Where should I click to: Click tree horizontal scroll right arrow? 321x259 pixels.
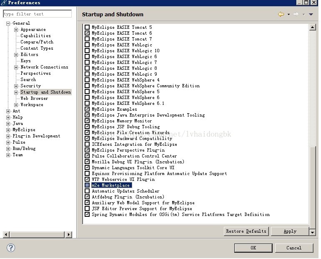[x=69, y=234]
